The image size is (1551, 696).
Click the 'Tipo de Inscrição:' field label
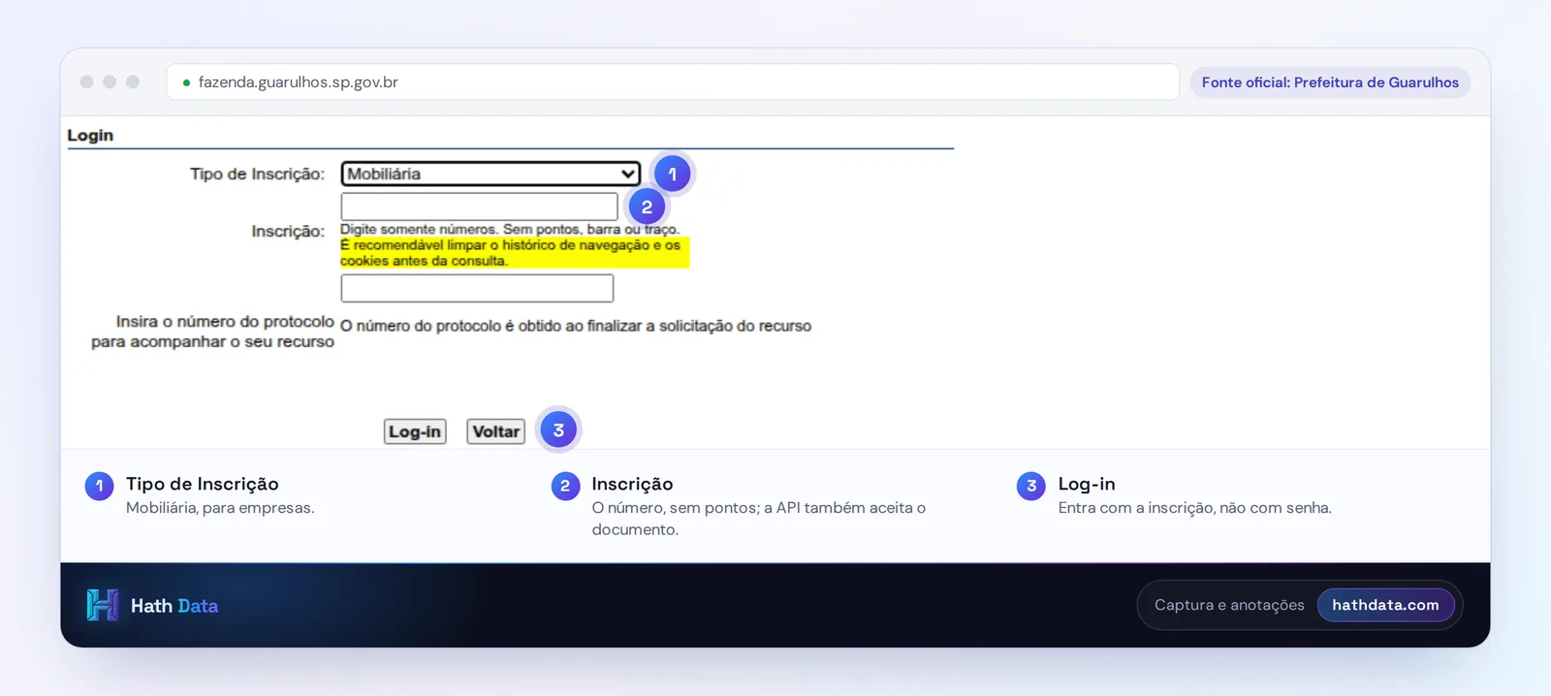pos(257,174)
